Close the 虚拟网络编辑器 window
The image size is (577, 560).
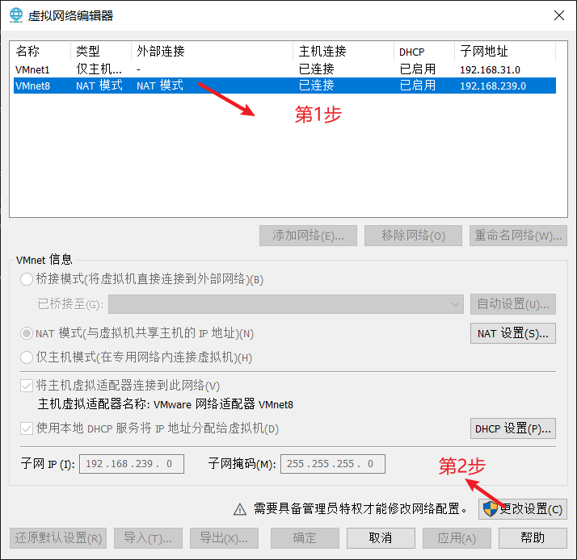click(559, 15)
